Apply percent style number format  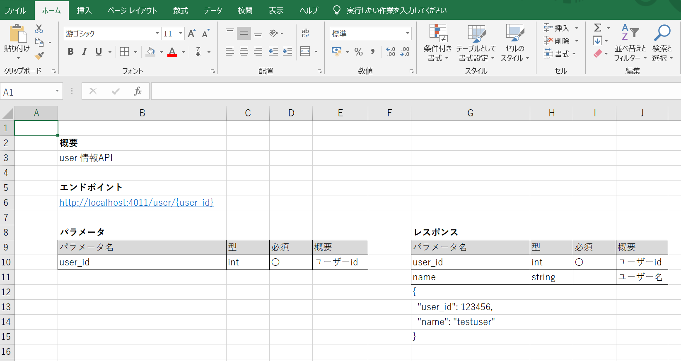359,52
